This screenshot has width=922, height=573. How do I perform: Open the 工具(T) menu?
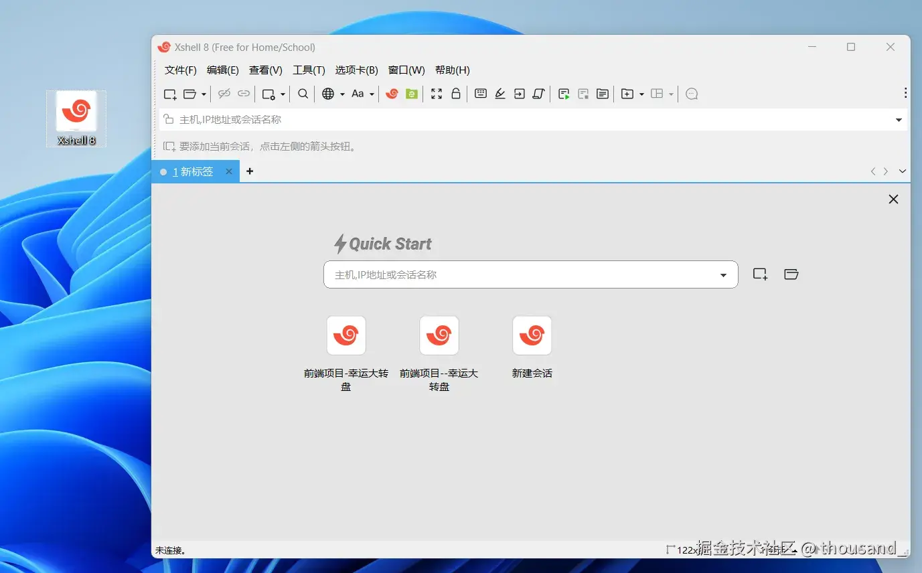(x=309, y=70)
